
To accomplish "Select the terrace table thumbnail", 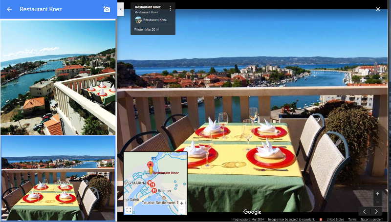I will tap(58, 179).
